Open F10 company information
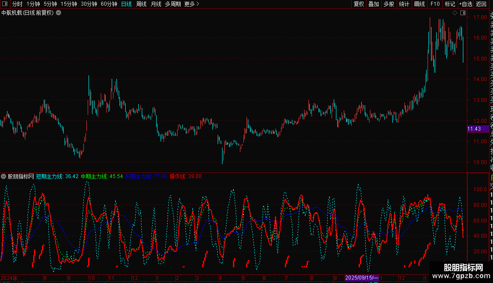This screenshot has width=493, height=283. [435, 4]
